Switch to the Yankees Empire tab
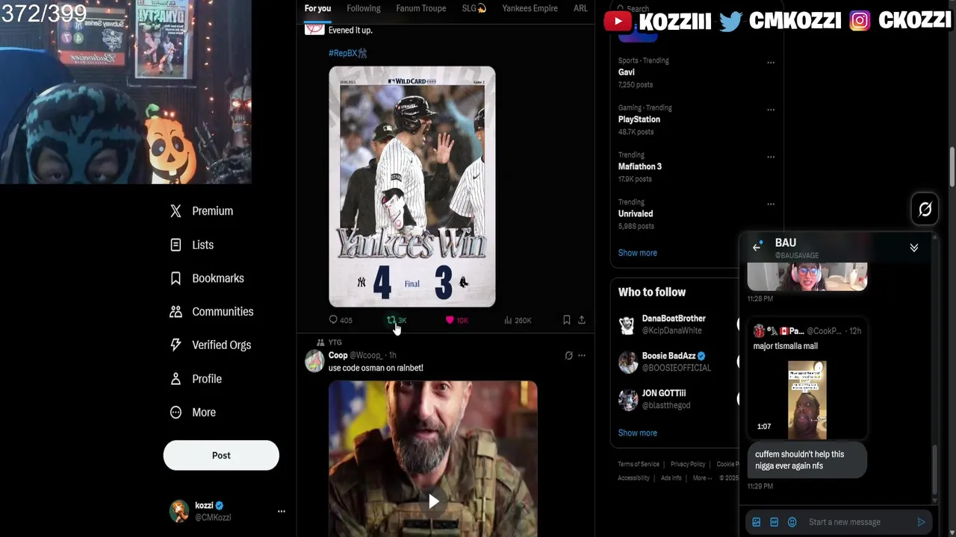This screenshot has width=956, height=537. pyautogui.click(x=530, y=8)
